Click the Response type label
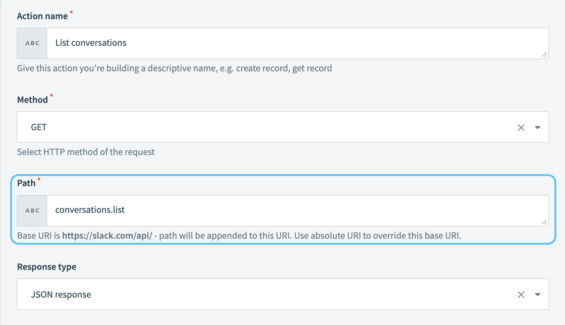The height and width of the screenshot is (325, 565). click(x=46, y=266)
